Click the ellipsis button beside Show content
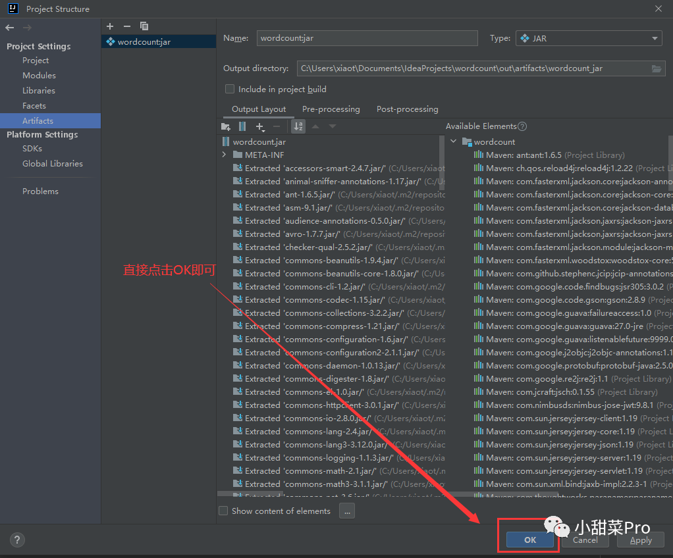 347,511
